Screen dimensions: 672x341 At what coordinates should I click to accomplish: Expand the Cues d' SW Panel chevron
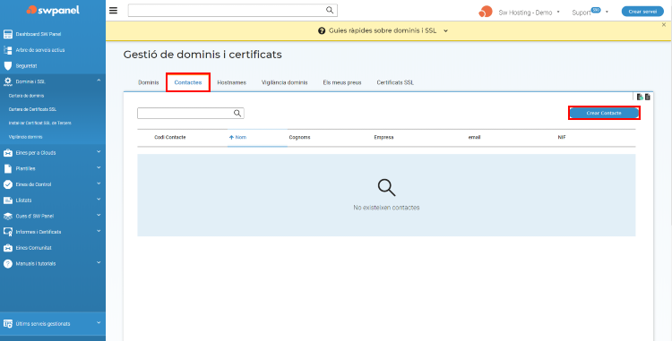tap(99, 215)
